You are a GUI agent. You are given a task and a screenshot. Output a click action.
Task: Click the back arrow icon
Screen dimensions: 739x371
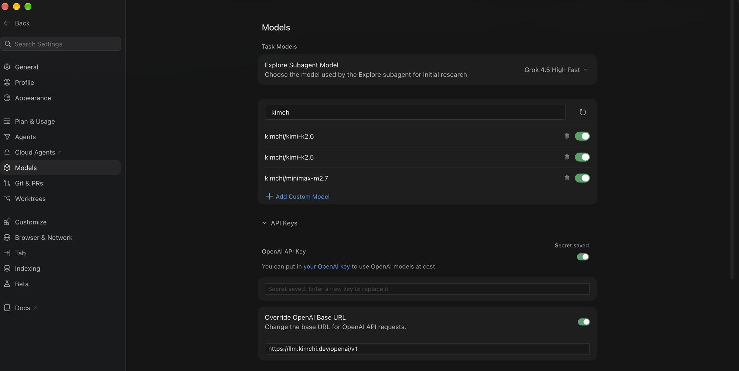pyautogui.click(x=7, y=23)
